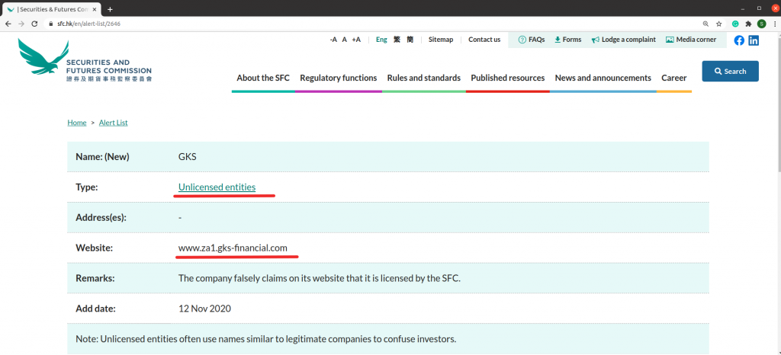Open FAQs link
The image size is (781, 355).
[532, 40]
